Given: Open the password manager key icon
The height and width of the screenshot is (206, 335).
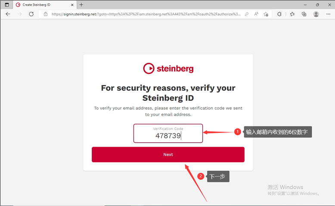Looking at the screenshot, I should tap(246, 14).
